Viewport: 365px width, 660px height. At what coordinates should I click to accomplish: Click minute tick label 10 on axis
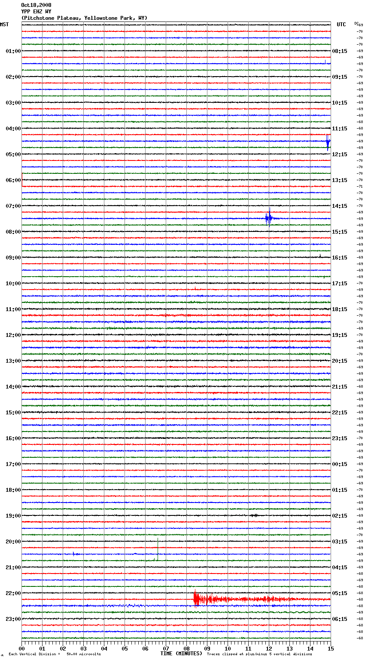[x=228, y=648]
